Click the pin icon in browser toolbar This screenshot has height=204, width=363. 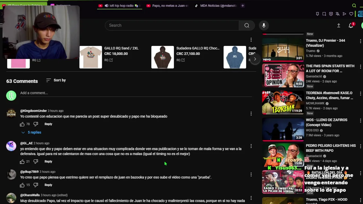(x=317, y=14)
